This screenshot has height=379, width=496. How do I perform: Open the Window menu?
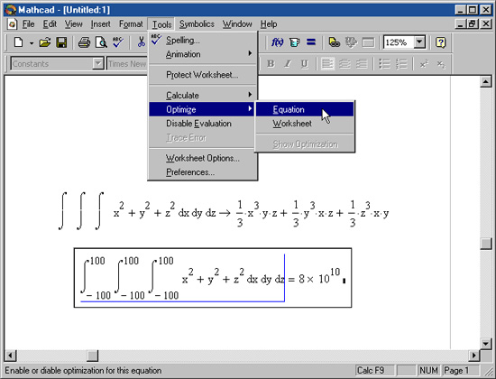click(x=237, y=24)
